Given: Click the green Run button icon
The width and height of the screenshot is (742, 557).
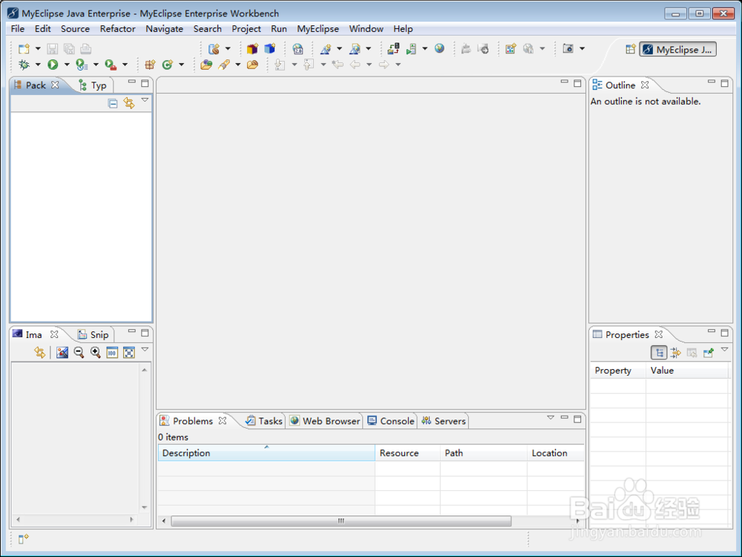Looking at the screenshot, I should coord(53,65).
